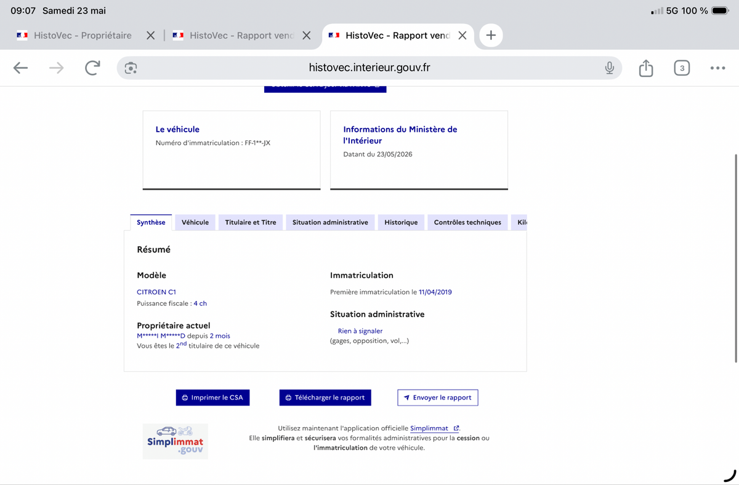The image size is (739, 485).
Task: Tap the camera search icon in address bar
Action: 131,68
